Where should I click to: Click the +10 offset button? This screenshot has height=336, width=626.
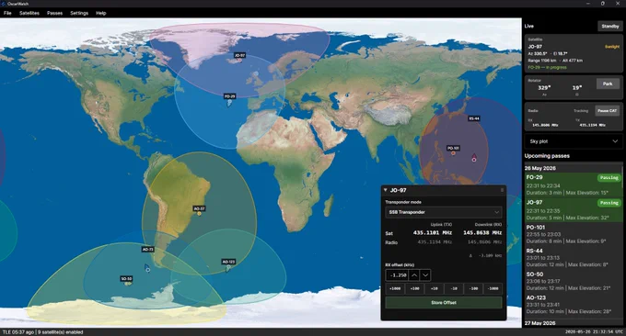(x=434, y=288)
